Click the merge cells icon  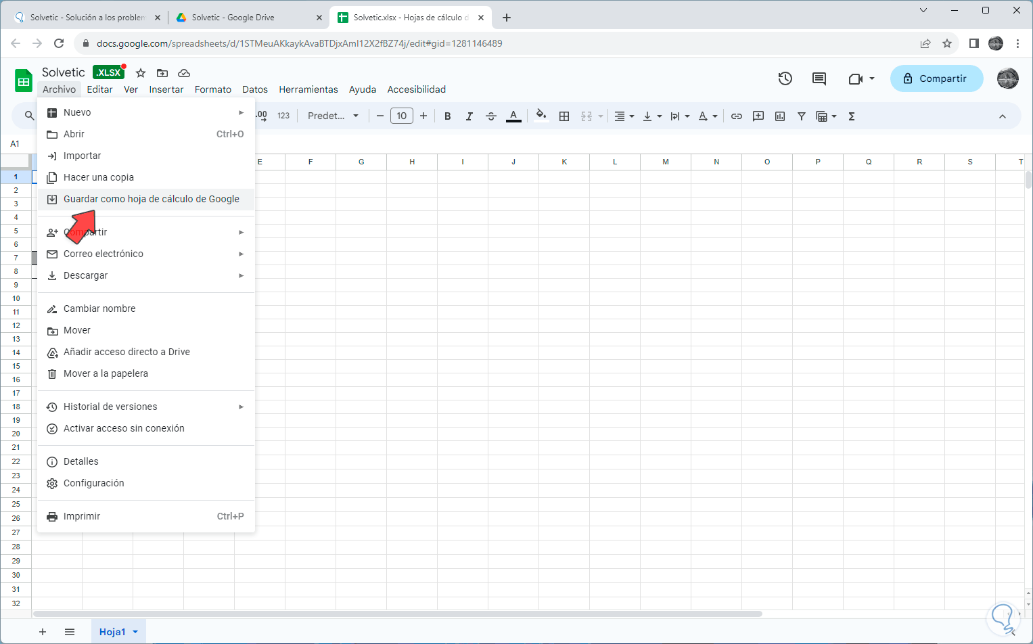pos(587,116)
